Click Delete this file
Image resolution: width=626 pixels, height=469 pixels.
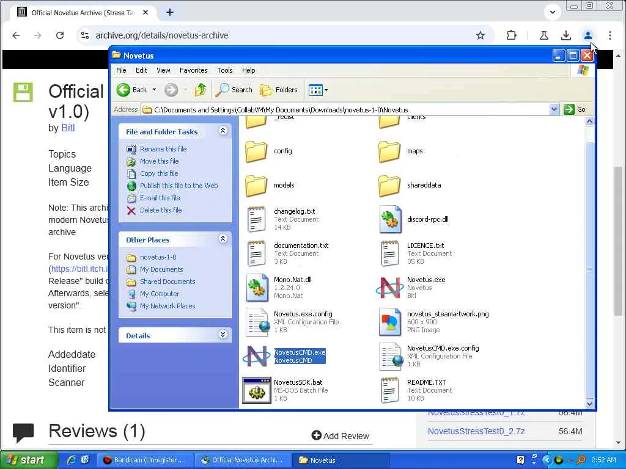tap(161, 210)
